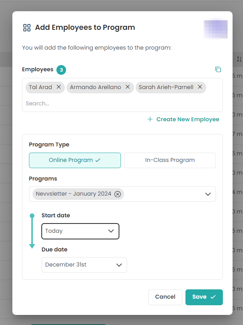
Task: Select the Online Program option
Action: coord(75,160)
